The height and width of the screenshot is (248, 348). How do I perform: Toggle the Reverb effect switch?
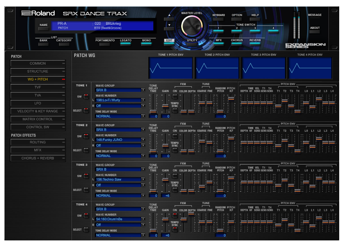pyautogui.click(x=255, y=44)
